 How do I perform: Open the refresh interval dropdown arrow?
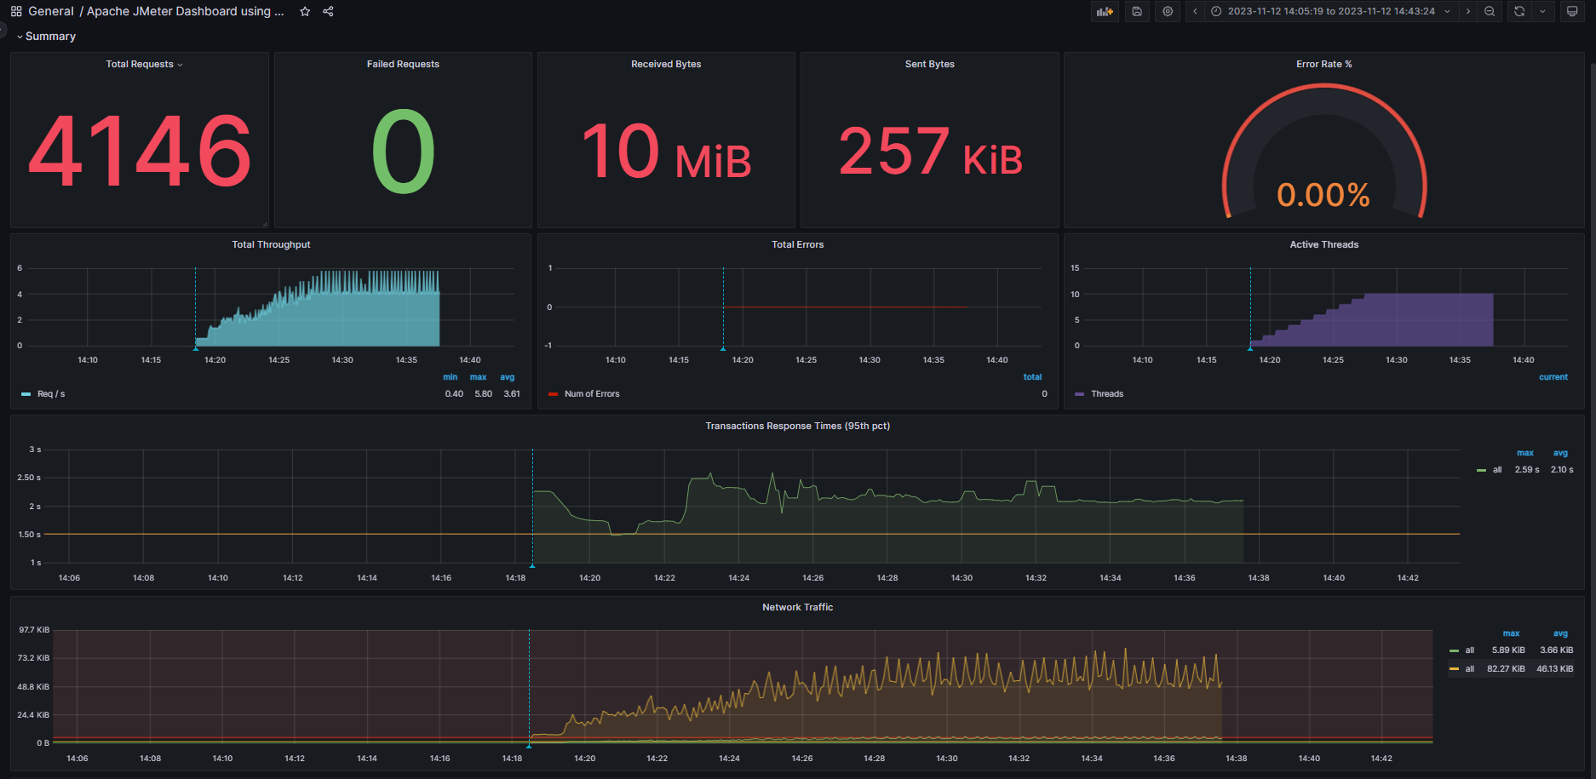[x=1542, y=11]
